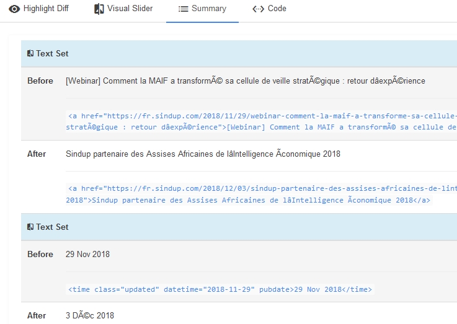Click the eye icon beside Highlight Diff
The width and height of the screenshot is (457, 324).
pyautogui.click(x=14, y=9)
